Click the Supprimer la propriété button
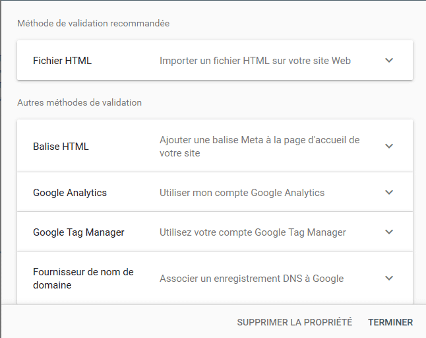Viewport: 426px width, 338px height. click(295, 322)
